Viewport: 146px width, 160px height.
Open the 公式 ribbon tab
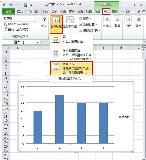[x=55, y=11]
